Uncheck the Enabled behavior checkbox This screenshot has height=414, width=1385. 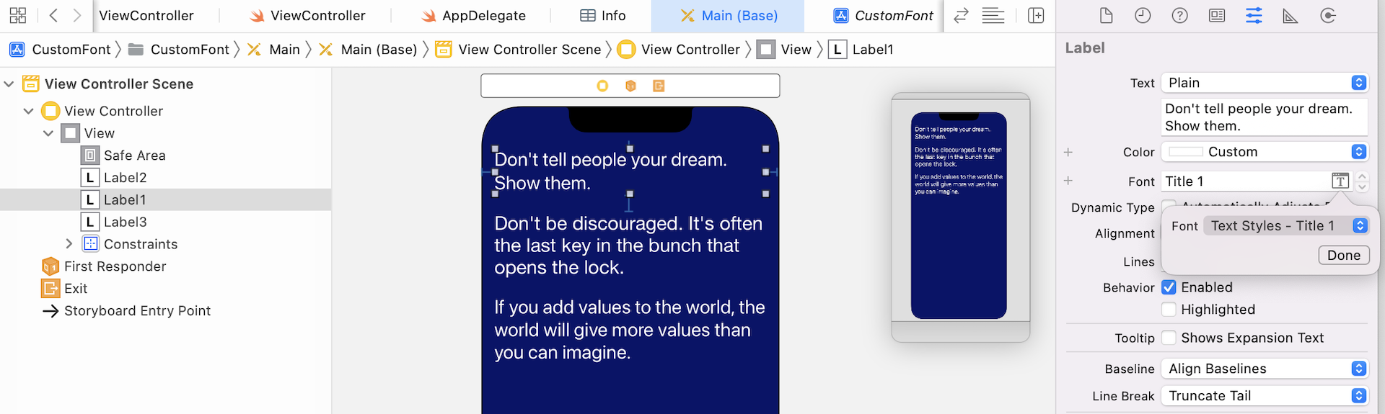coord(1169,287)
